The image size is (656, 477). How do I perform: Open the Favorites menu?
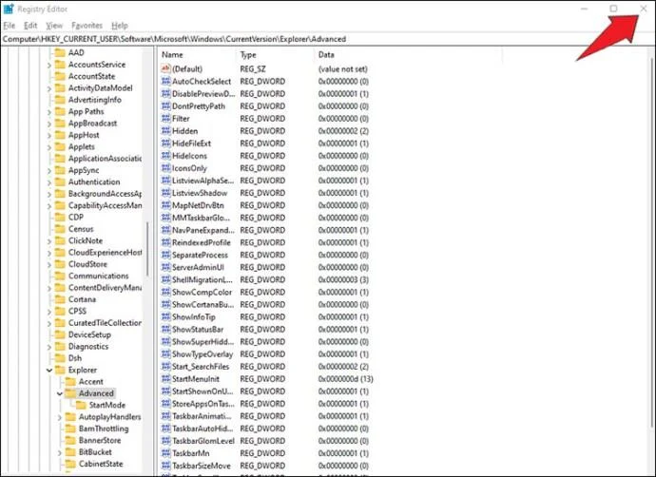tap(87, 26)
